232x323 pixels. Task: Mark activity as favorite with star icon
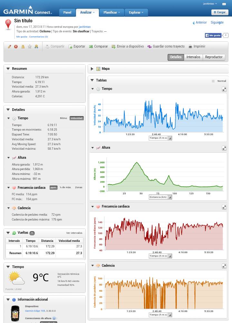pos(30,47)
